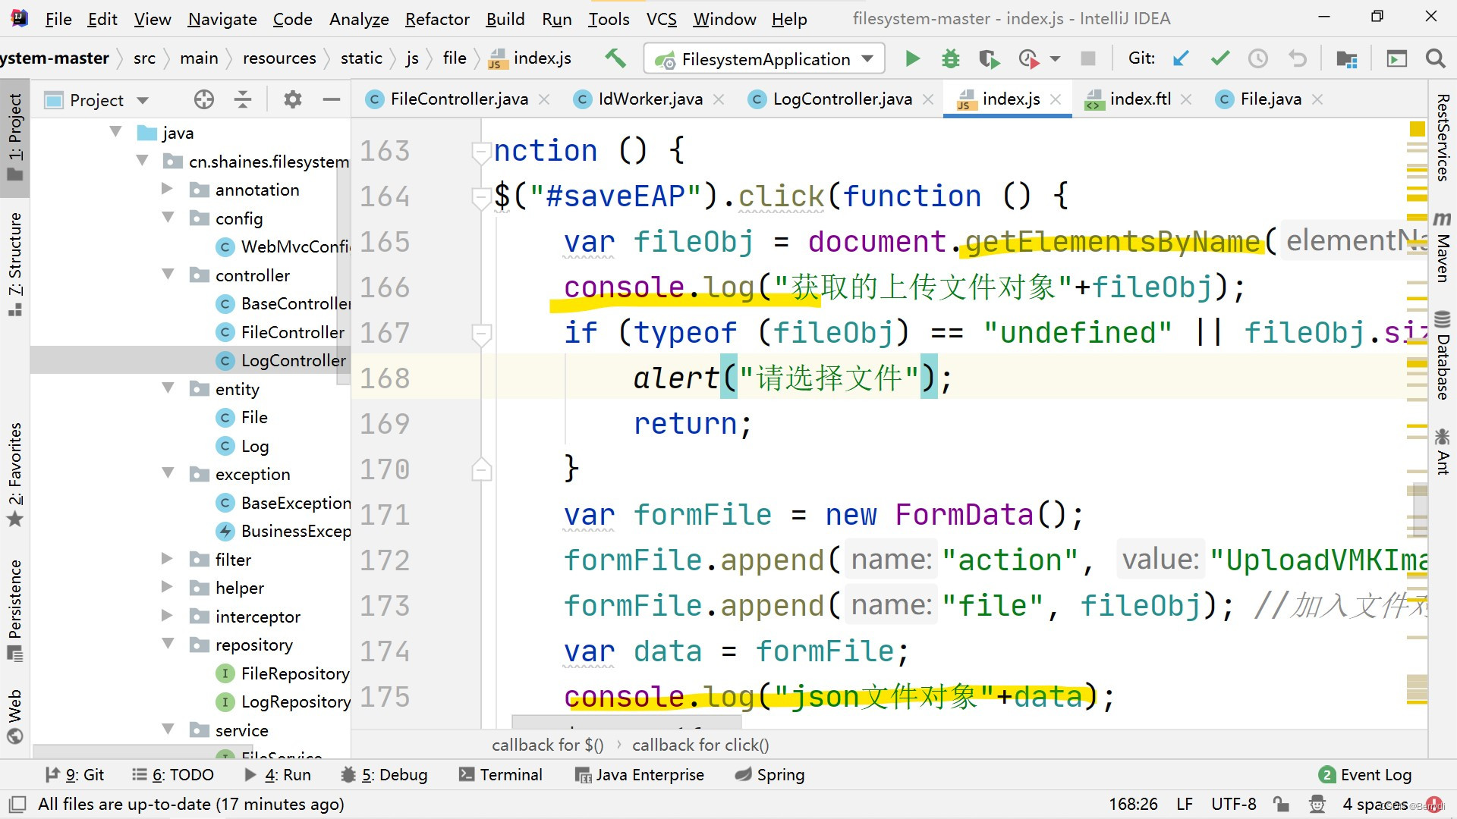Open the Database tool window

1443,353
